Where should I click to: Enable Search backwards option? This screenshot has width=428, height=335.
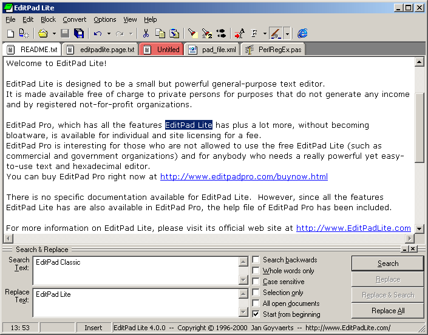(256, 259)
